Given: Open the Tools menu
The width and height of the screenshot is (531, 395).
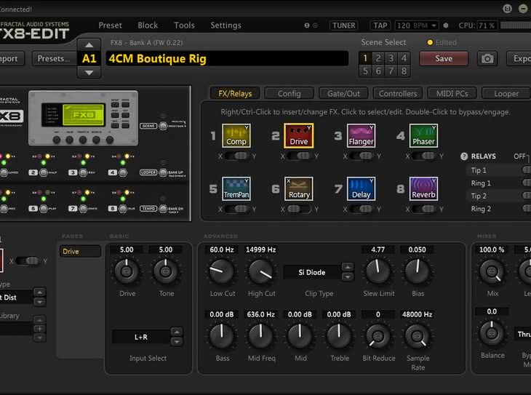Looking at the screenshot, I should click(x=184, y=25).
